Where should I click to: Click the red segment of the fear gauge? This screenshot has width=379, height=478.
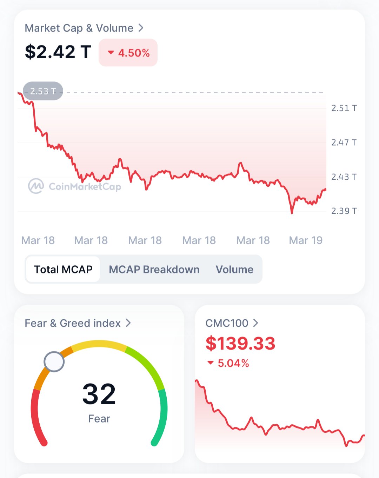(x=35, y=418)
